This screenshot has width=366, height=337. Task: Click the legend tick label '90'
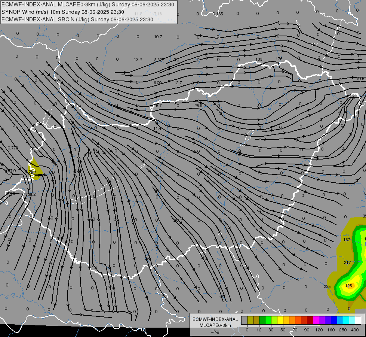[x=307, y=330]
